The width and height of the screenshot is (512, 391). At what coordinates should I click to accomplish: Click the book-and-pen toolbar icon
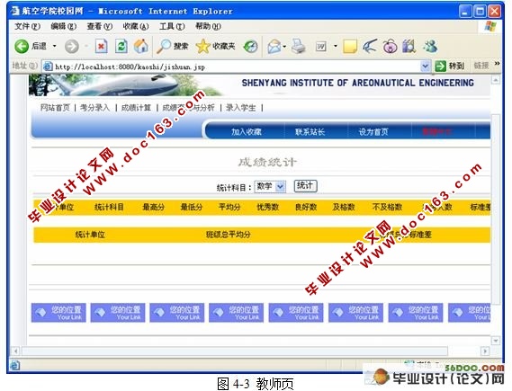[409, 47]
